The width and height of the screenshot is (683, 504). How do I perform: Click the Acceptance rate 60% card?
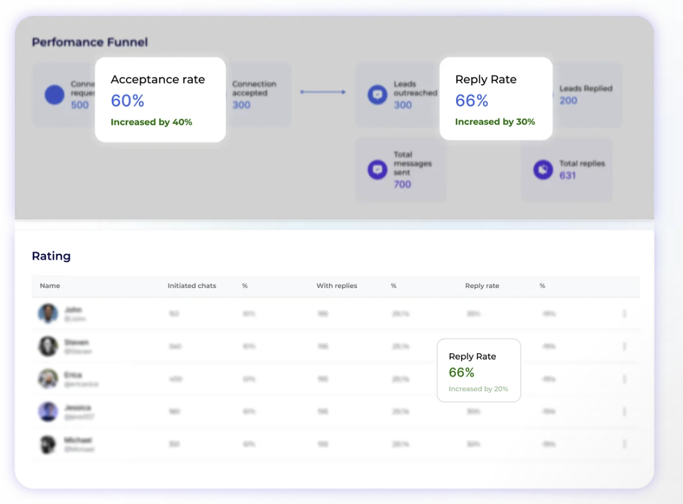tap(160, 100)
